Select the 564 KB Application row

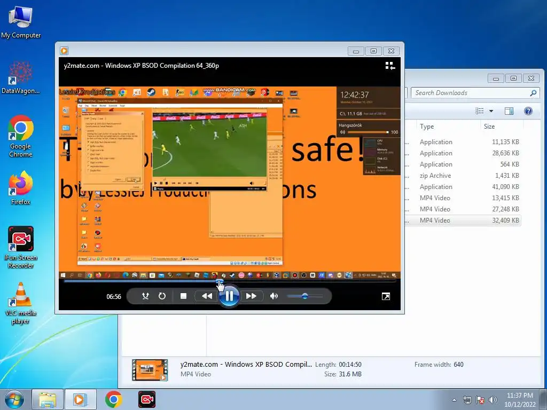[x=463, y=164]
